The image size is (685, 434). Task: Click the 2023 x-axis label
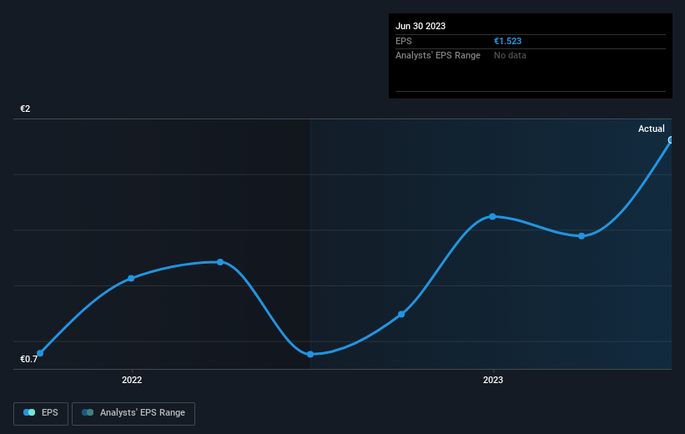point(493,380)
